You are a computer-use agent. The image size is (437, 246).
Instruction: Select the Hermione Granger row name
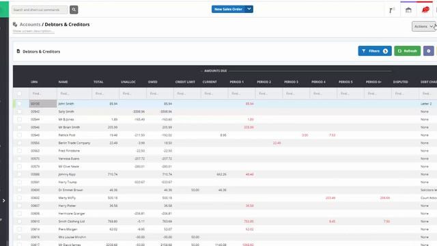coord(72,213)
